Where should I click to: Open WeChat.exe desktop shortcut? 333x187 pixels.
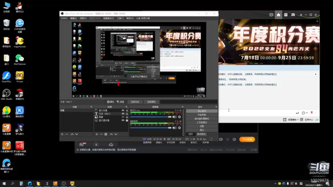pos(20,59)
